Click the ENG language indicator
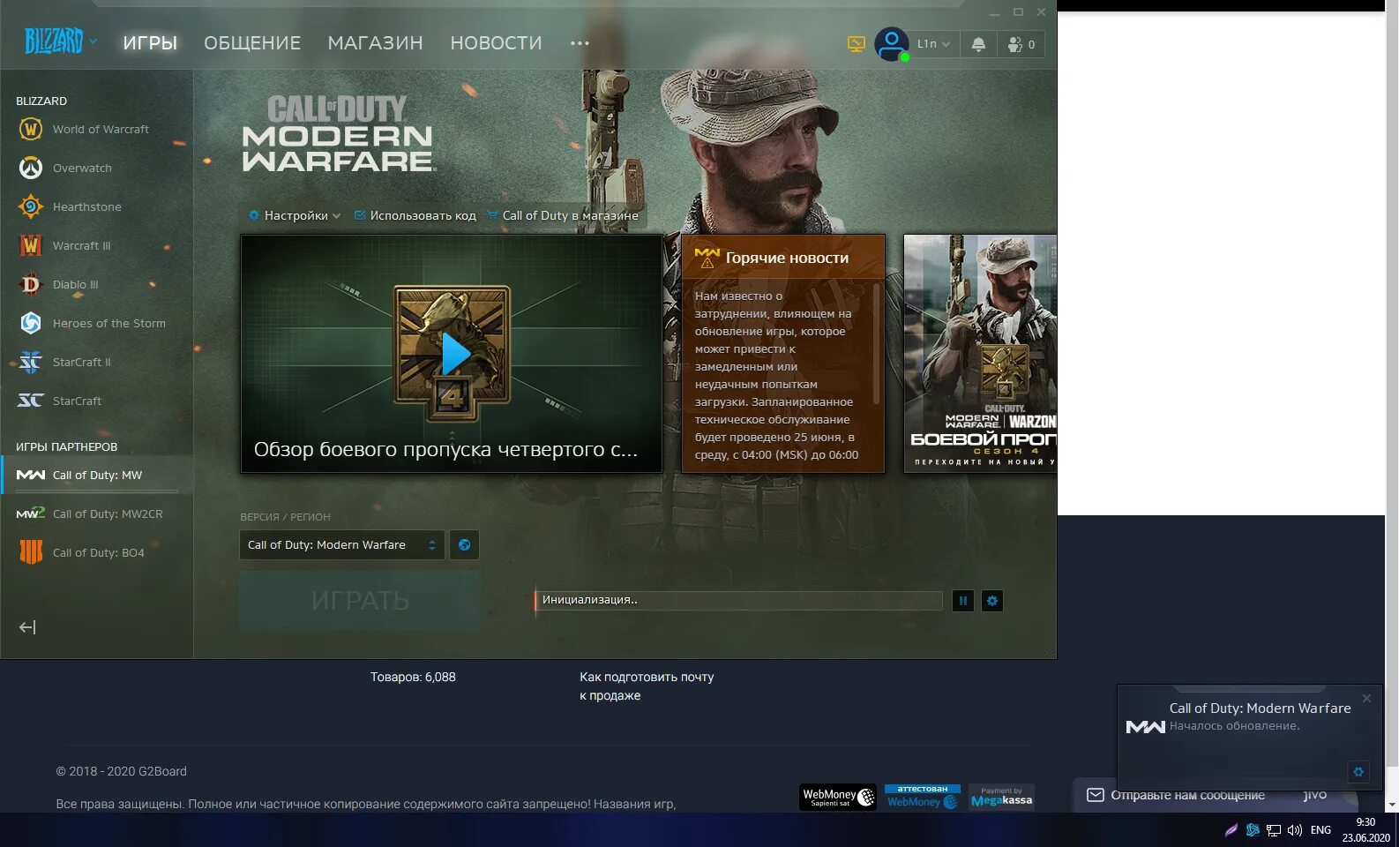The height and width of the screenshot is (847, 1399). 1320,830
